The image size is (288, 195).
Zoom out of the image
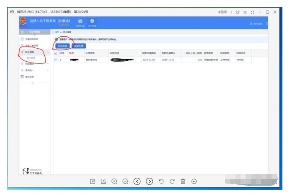(x=125, y=181)
